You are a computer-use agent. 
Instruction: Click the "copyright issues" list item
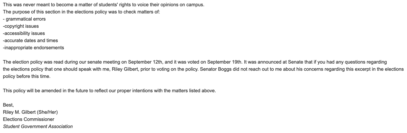click(21, 26)
